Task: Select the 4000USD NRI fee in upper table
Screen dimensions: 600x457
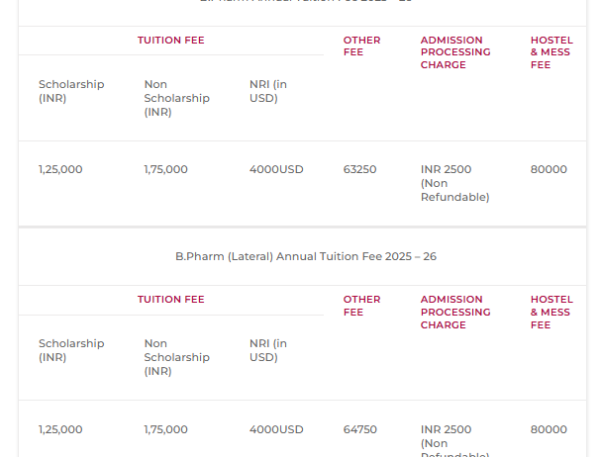Action: coord(276,169)
